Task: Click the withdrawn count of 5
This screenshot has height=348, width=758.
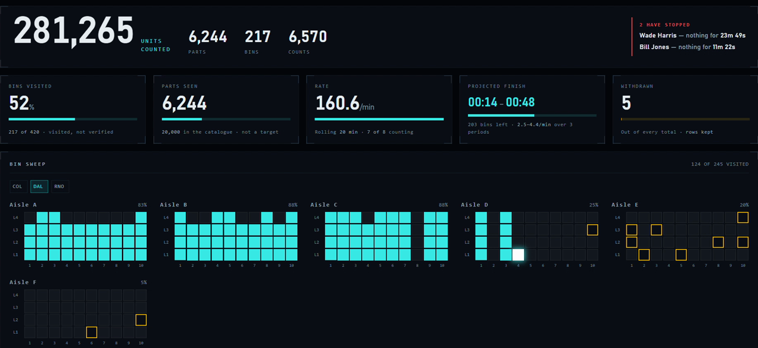Action: pos(626,104)
